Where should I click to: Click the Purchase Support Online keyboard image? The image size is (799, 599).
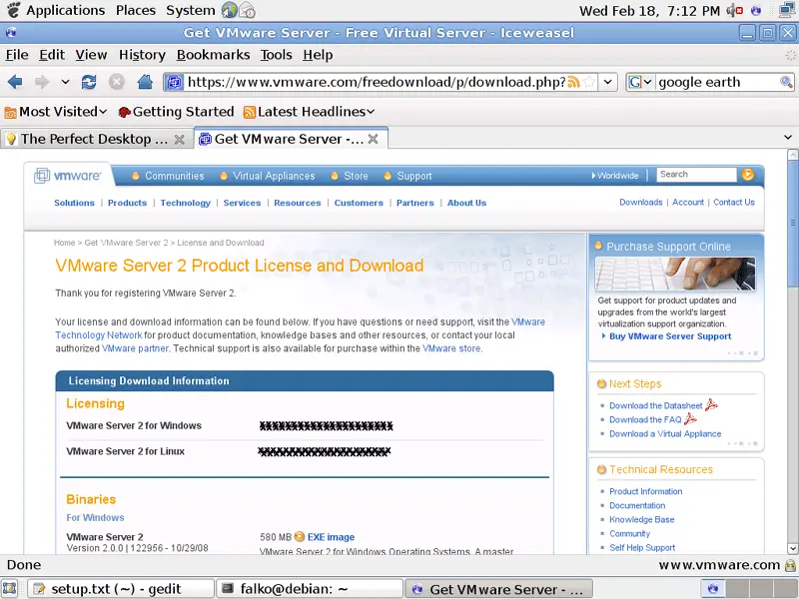pyautogui.click(x=675, y=274)
